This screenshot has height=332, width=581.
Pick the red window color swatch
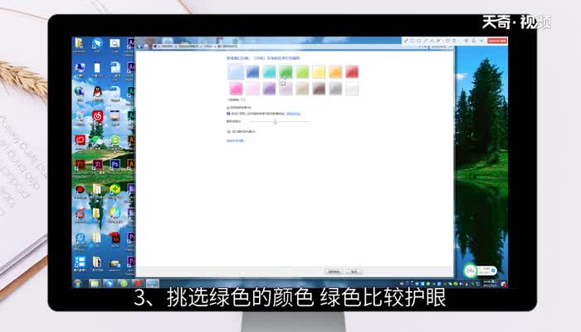pyautogui.click(x=352, y=72)
